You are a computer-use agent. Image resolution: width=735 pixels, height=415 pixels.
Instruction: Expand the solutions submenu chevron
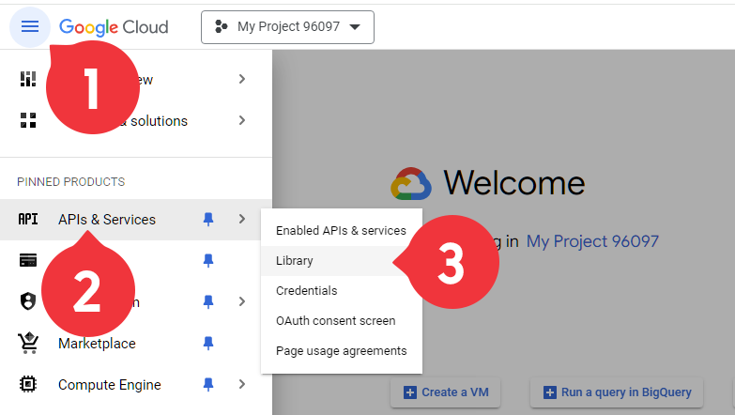tap(242, 120)
